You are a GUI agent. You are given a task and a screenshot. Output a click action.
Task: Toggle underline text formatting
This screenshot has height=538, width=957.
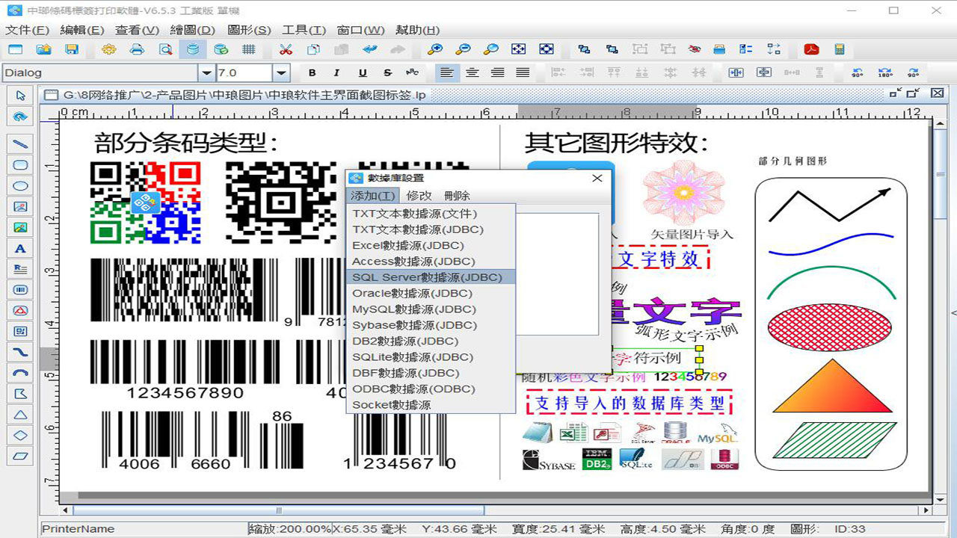pos(363,73)
